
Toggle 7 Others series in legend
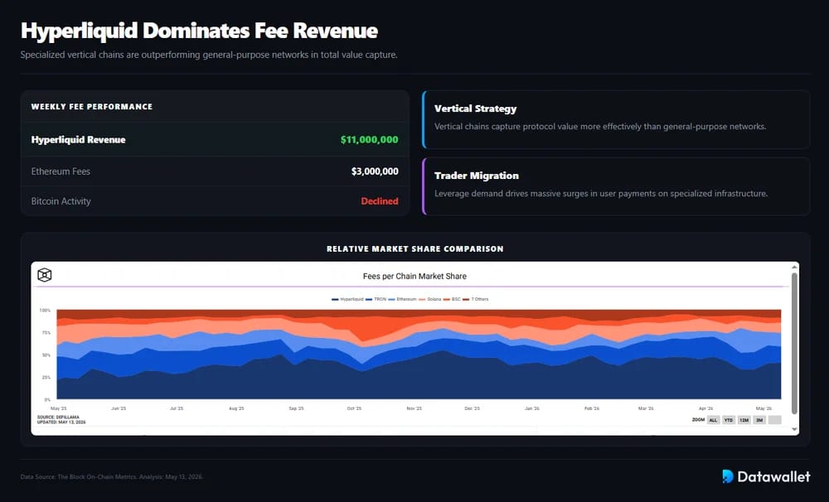coord(476,299)
